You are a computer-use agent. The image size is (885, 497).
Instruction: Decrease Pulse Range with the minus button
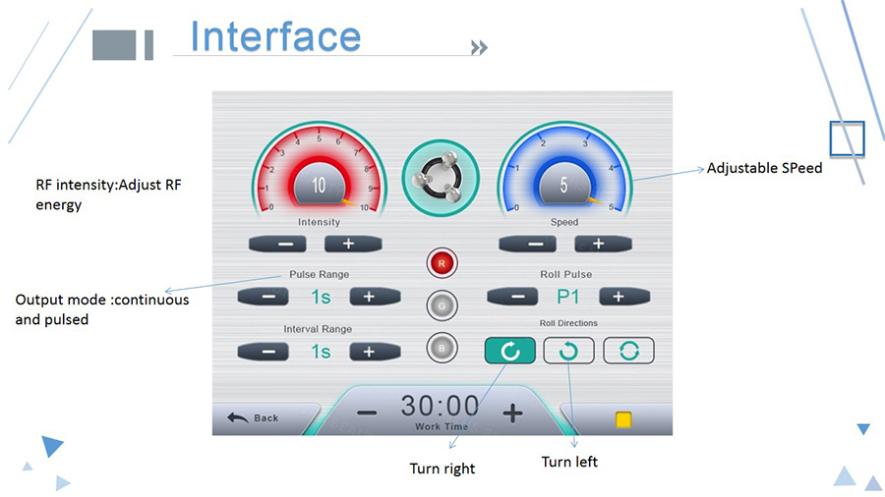263,297
